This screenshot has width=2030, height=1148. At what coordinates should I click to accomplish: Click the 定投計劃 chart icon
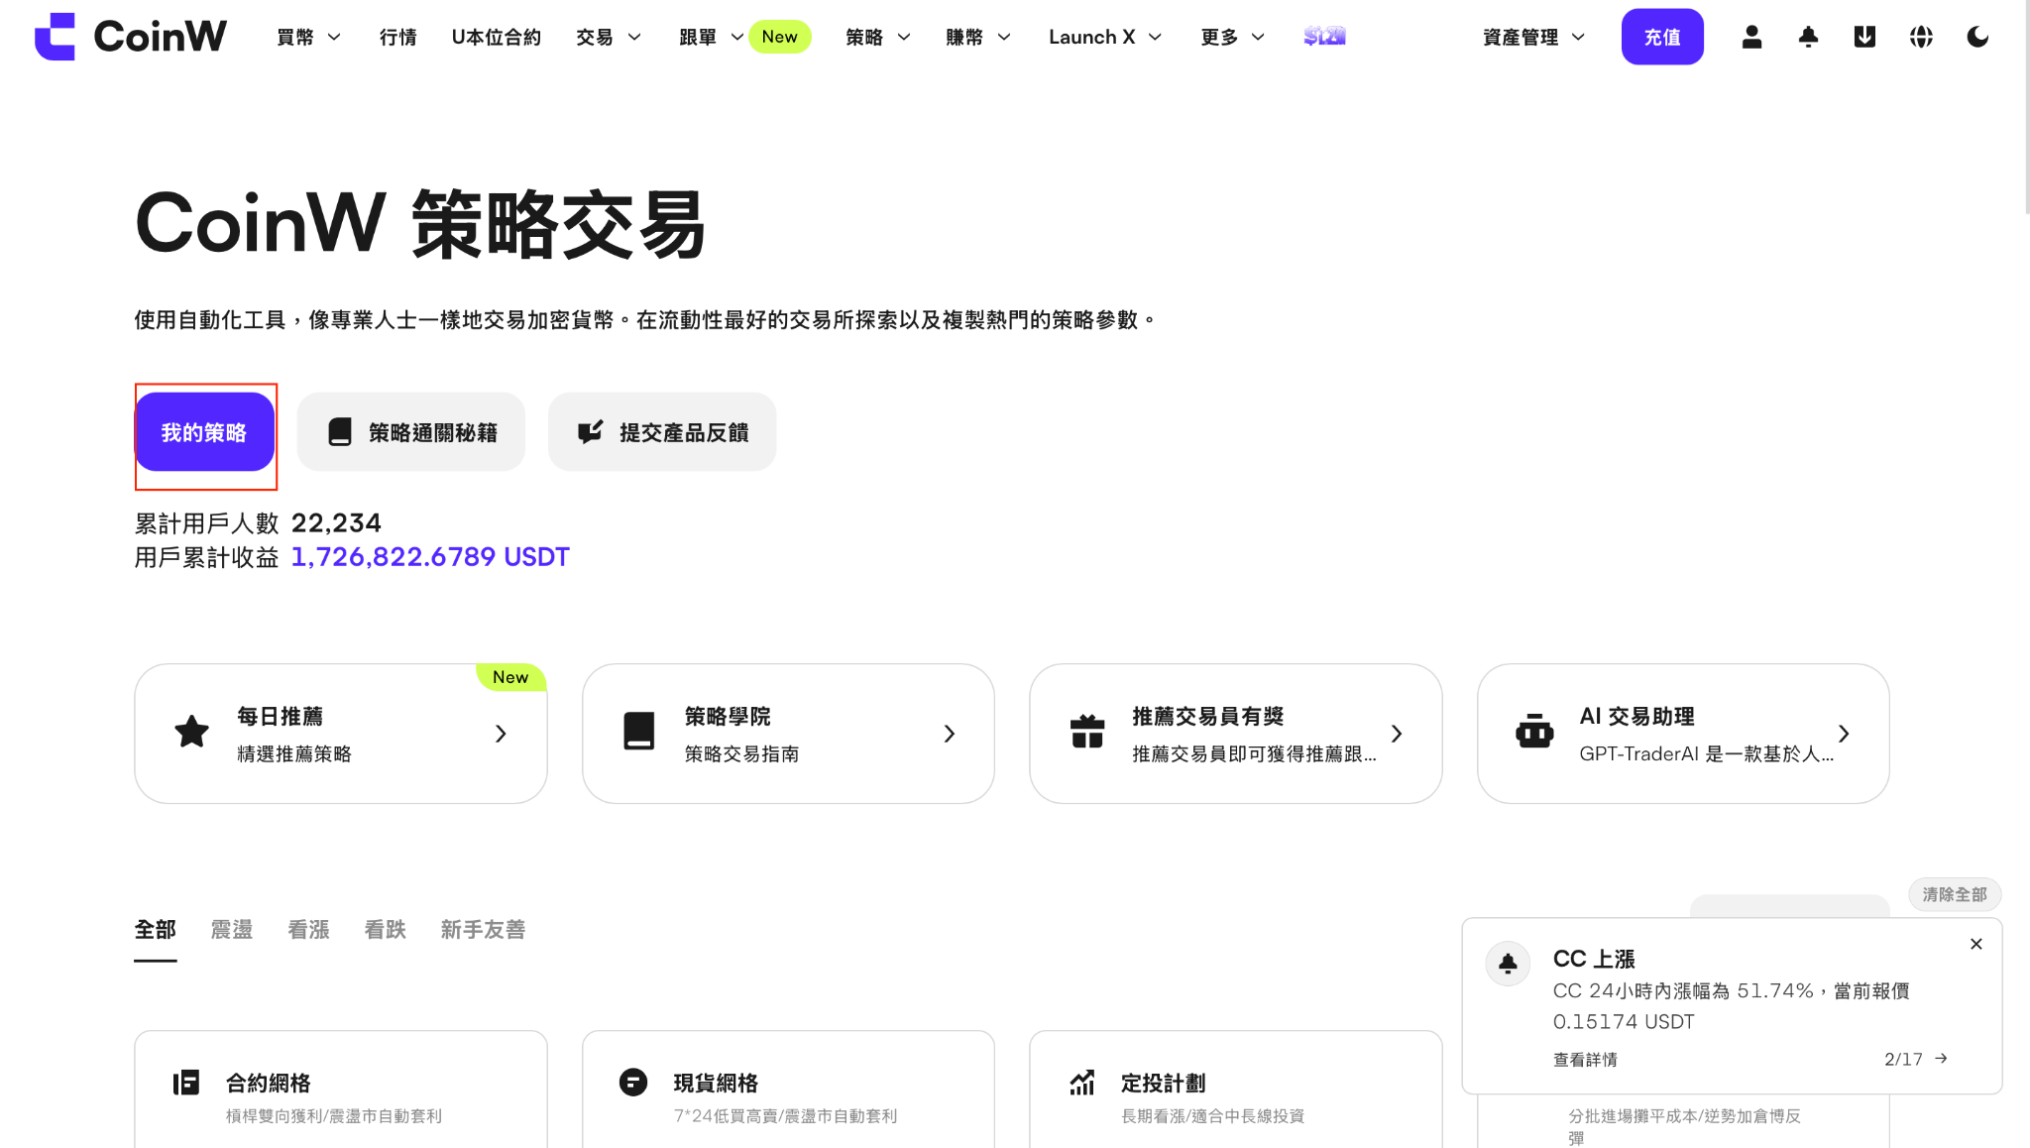pos(1082,1083)
